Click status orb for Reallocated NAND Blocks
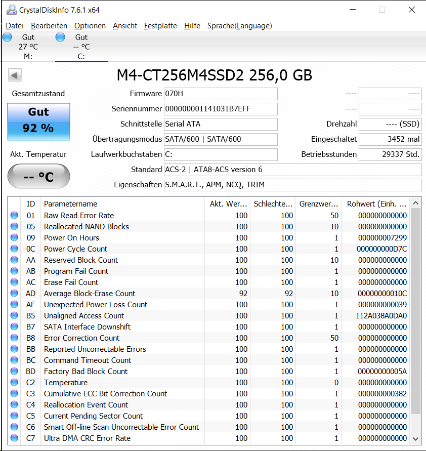The image size is (426, 451). pyautogui.click(x=14, y=226)
